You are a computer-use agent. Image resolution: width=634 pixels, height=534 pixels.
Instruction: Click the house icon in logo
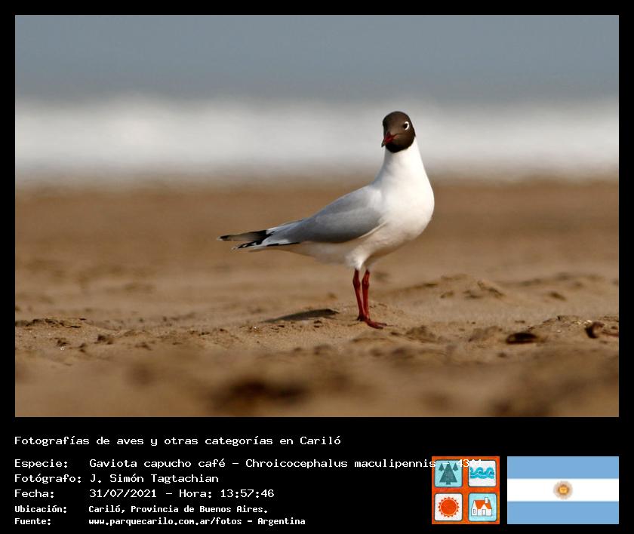[x=482, y=506]
